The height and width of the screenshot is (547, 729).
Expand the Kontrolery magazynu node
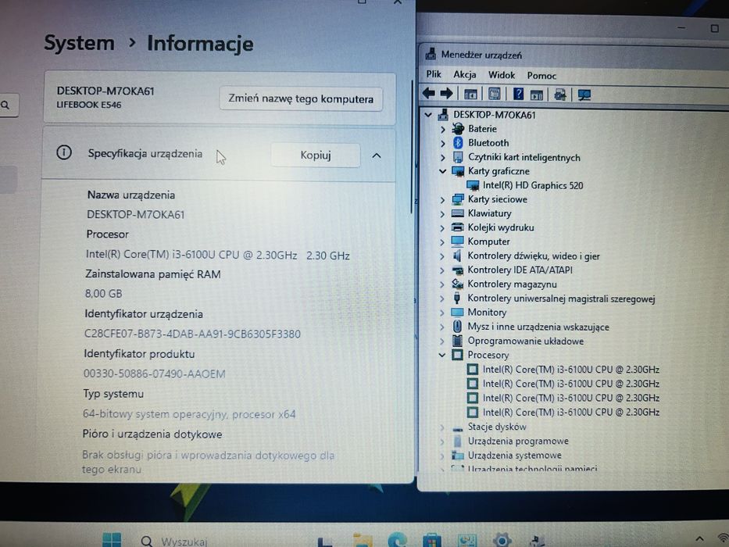[442, 284]
